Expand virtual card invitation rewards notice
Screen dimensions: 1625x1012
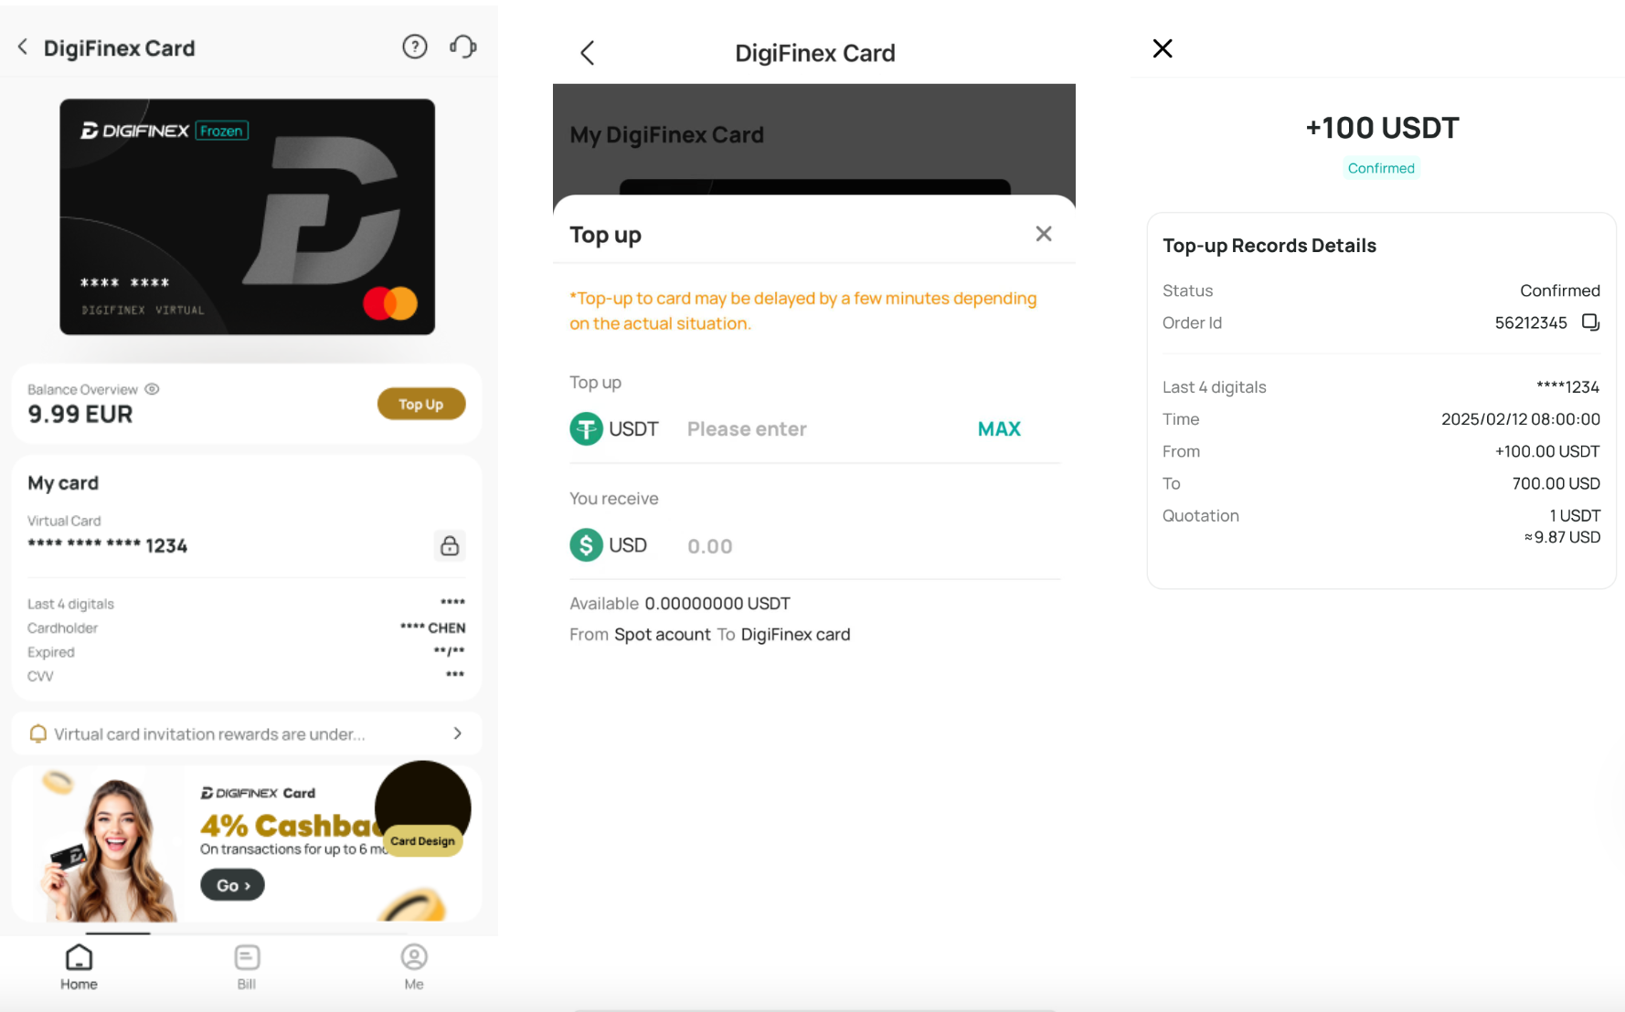point(247,734)
